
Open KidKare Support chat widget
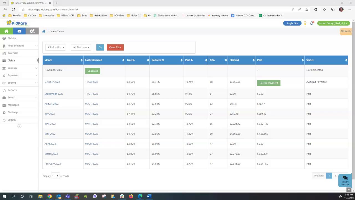(345, 180)
